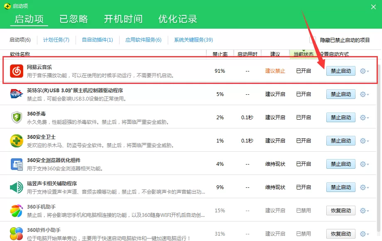The image size is (382, 241).
Task: Open gear settings dropdown for 英特尔 USB 3.0 row
Action: point(365,94)
